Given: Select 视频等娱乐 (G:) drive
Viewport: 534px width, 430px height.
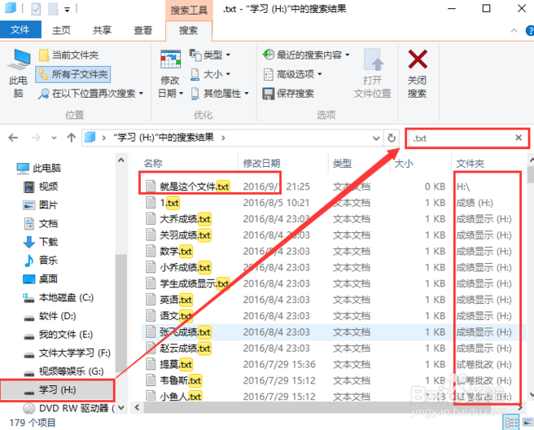Looking at the screenshot, I should (x=63, y=371).
